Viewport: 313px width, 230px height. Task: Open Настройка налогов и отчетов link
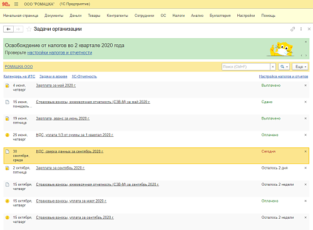tap(284, 76)
